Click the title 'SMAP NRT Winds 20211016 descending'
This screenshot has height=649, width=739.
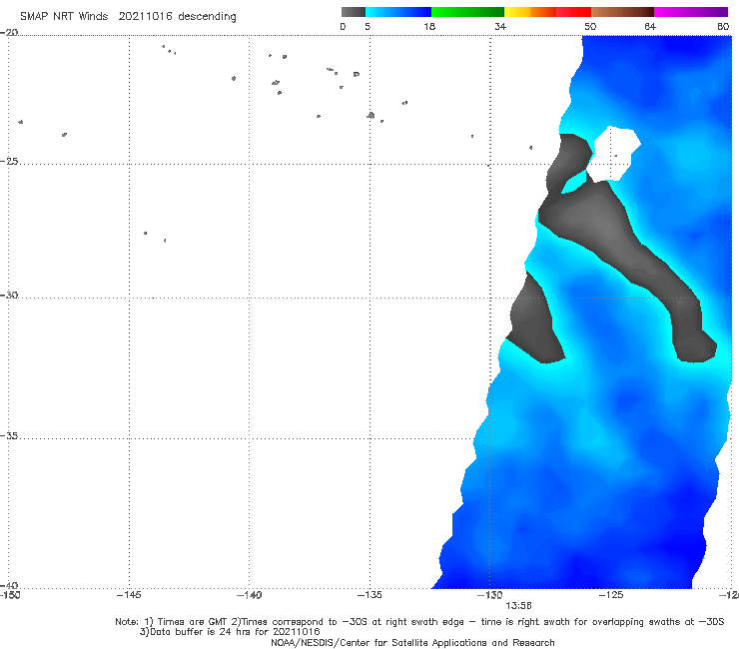[128, 16]
